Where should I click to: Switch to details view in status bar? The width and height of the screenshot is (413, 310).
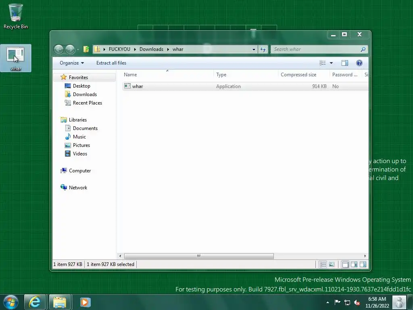tap(323, 264)
